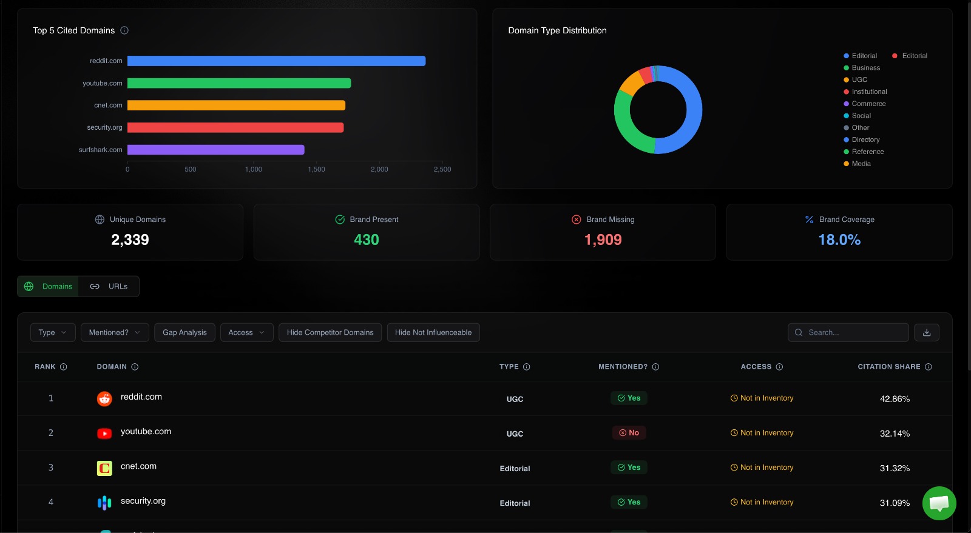The width and height of the screenshot is (971, 533).
Task: Open the cnet.com domain link
Action: 138,466
